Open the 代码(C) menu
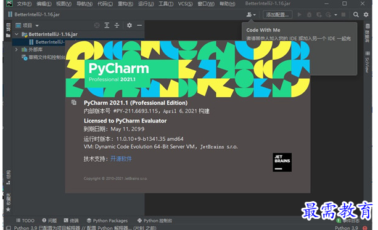This screenshot has width=378, height=230. (105, 4)
